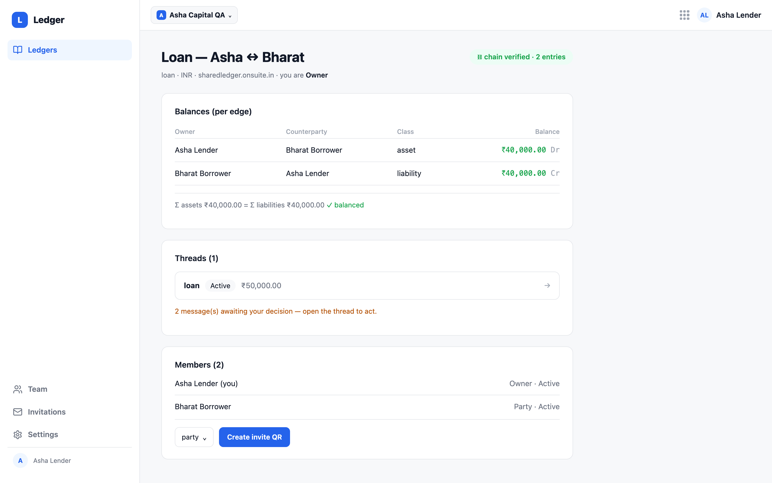Click the AL avatar in top bar
This screenshot has width=772, height=483.
pos(704,15)
